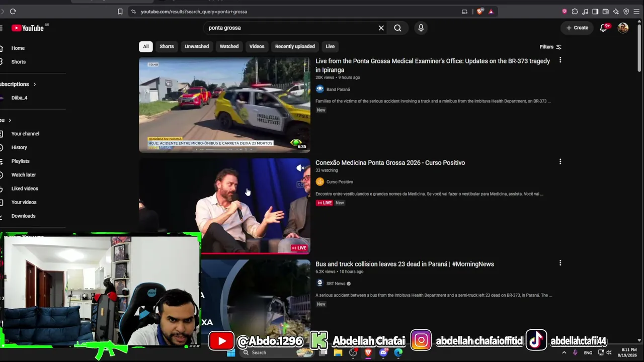Viewport: 644px width, 362px height.
Task: Select the Live filter chip
Action: 330,47
